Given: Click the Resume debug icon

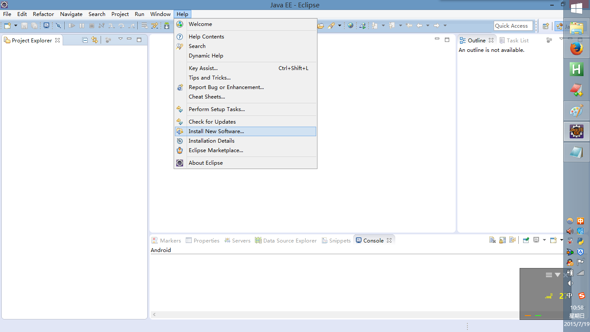Looking at the screenshot, I should (72, 26).
